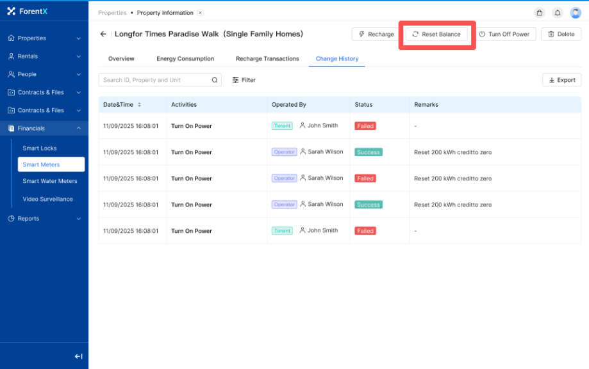Click the ForentX logo

click(29, 11)
